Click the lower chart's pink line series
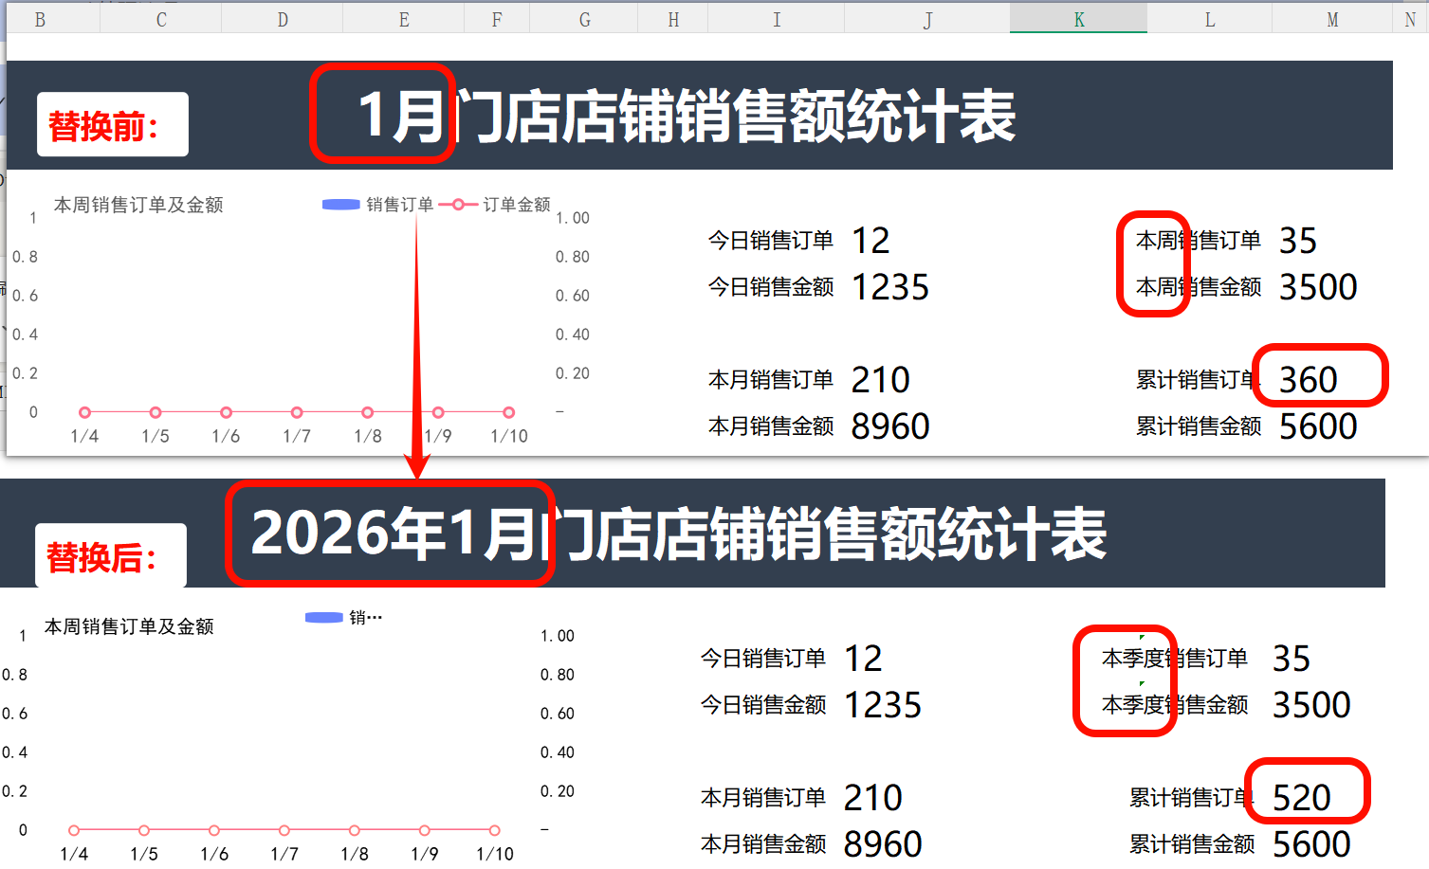The width and height of the screenshot is (1429, 869). click(284, 830)
